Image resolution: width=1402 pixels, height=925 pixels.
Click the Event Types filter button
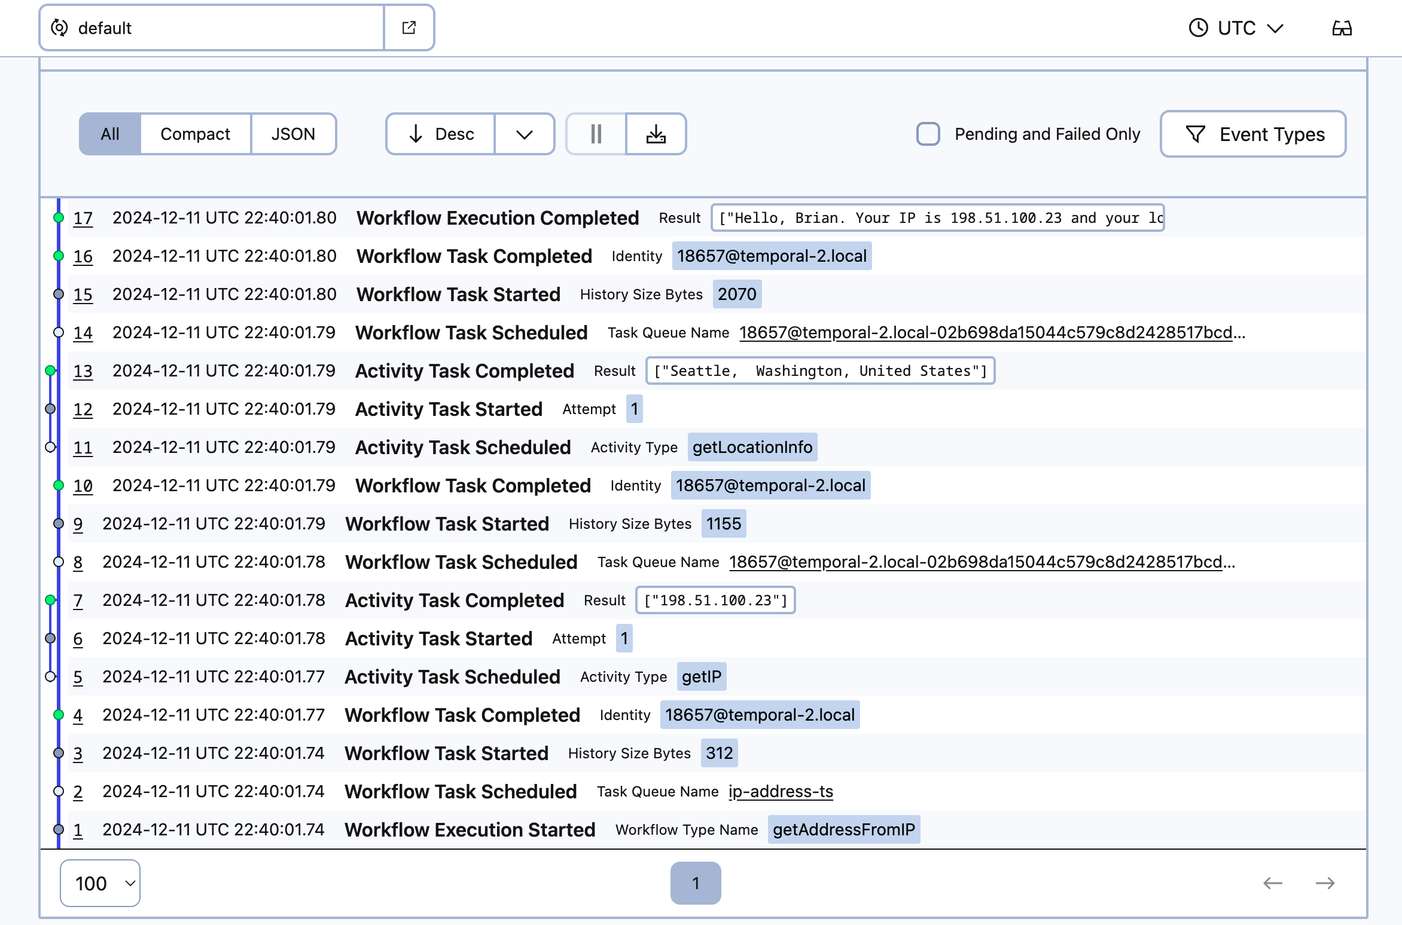click(1255, 133)
